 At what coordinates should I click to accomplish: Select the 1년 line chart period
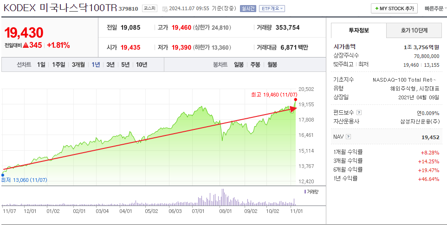click(96, 64)
